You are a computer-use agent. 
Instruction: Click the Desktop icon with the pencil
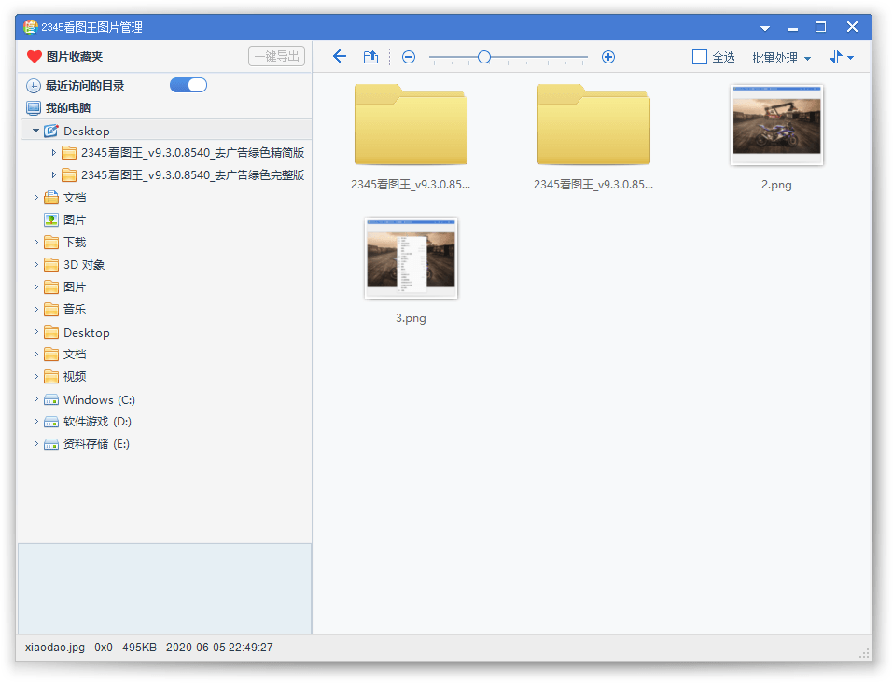point(51,131)
